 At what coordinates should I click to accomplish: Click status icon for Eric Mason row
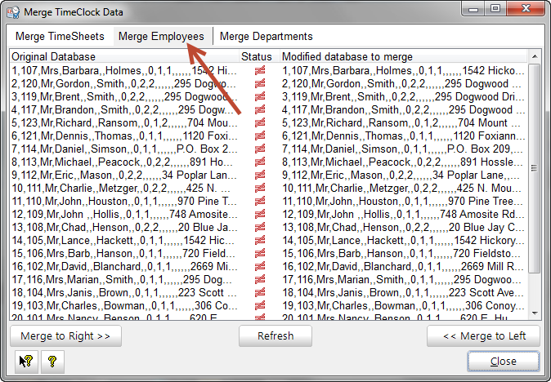point(260,175)
